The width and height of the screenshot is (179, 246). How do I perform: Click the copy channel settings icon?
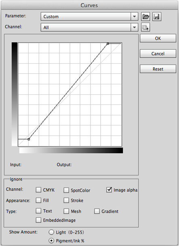point(145,27)
